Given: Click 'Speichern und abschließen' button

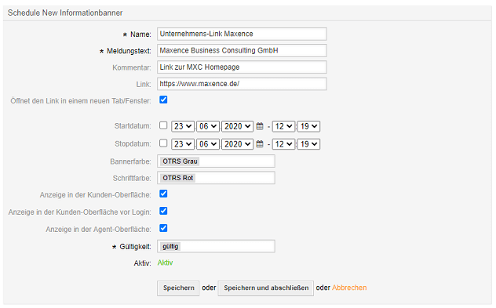Looking at the screenshot, I should coord(266,288).
